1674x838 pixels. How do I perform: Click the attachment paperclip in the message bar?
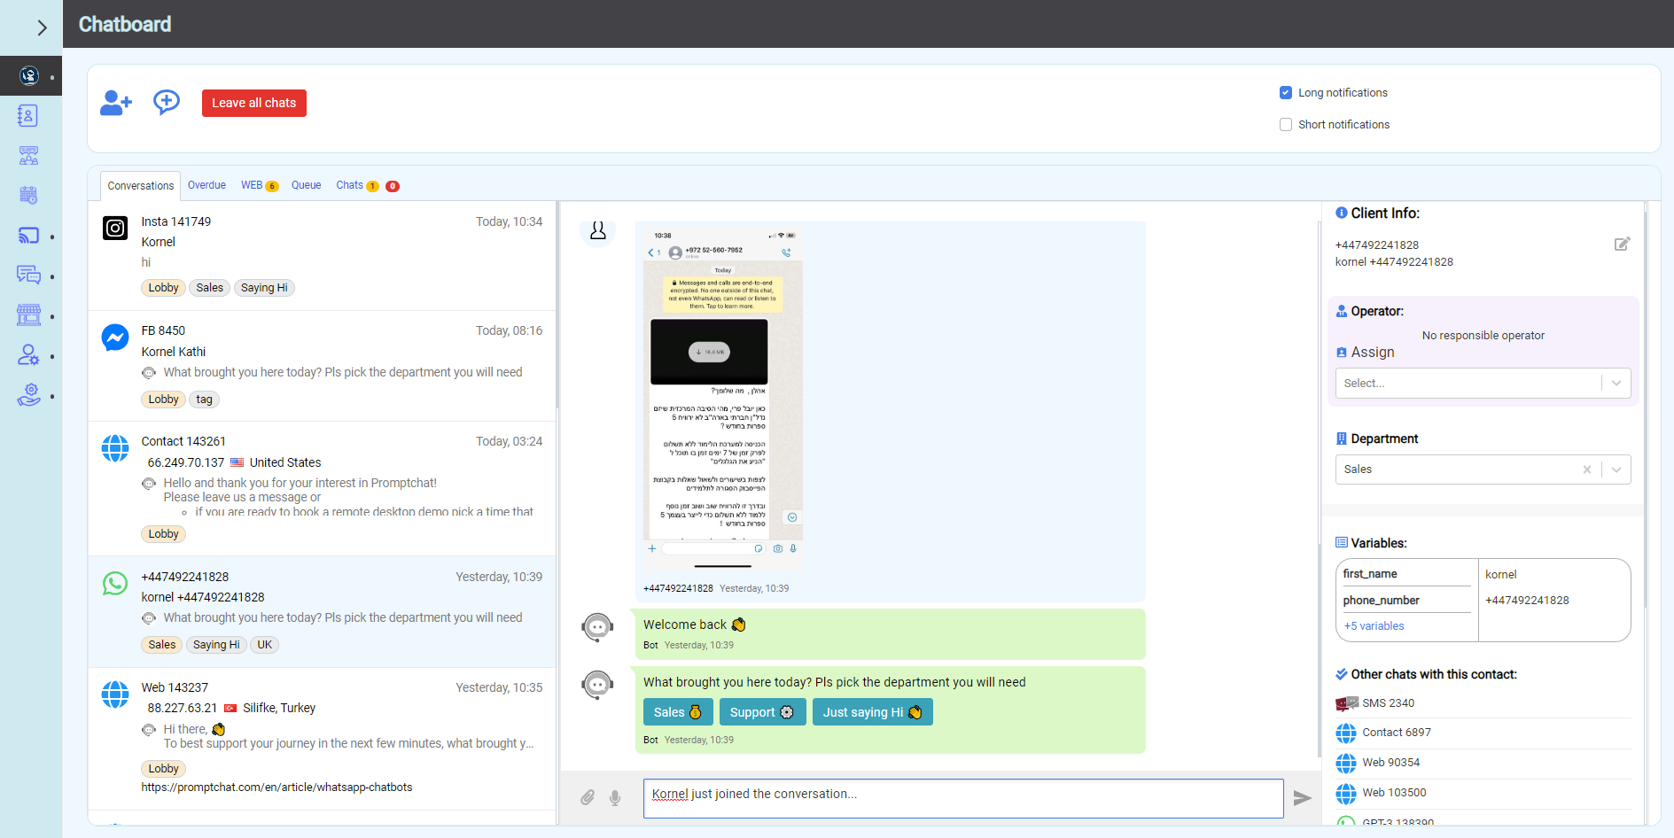[587, 798]
